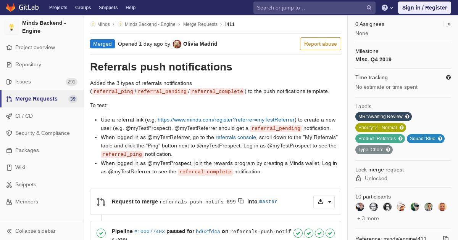Collapse sidebar at bottom left
Screen dimensions: 458x240
click(31, 231)
